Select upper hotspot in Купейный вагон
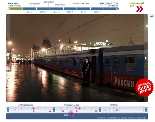Viewport: 155px width, 122px height. 34,108
